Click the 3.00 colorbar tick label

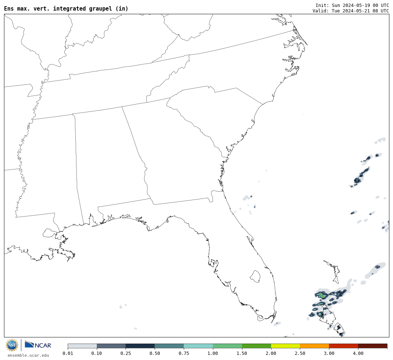tap(329, 353)
